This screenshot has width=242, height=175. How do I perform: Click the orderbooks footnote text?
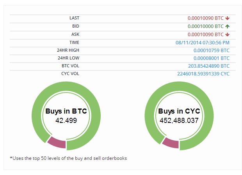pos(68,158)
